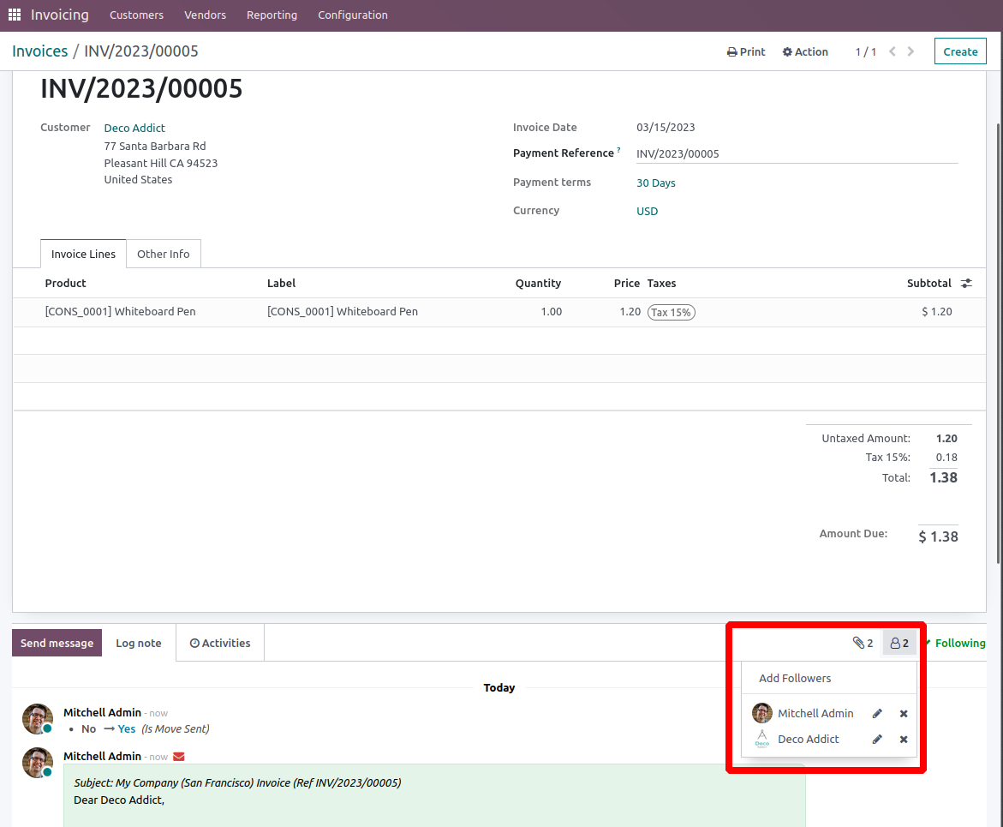Edit Deco Addict follower subscription pencil
The image size is (1003, 827).
(877, 740)
